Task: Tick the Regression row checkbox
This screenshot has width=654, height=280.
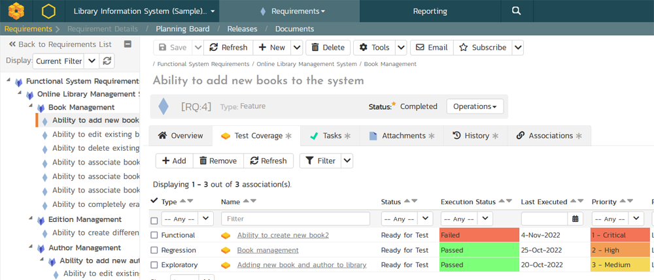Action: (x=154, y=250)
